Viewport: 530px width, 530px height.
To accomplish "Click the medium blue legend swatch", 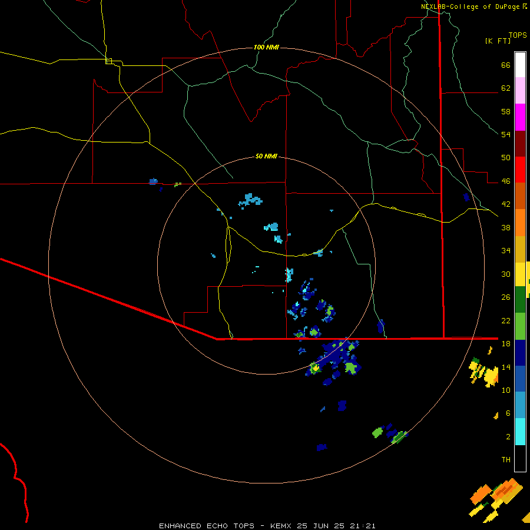I will pos(520,379).
